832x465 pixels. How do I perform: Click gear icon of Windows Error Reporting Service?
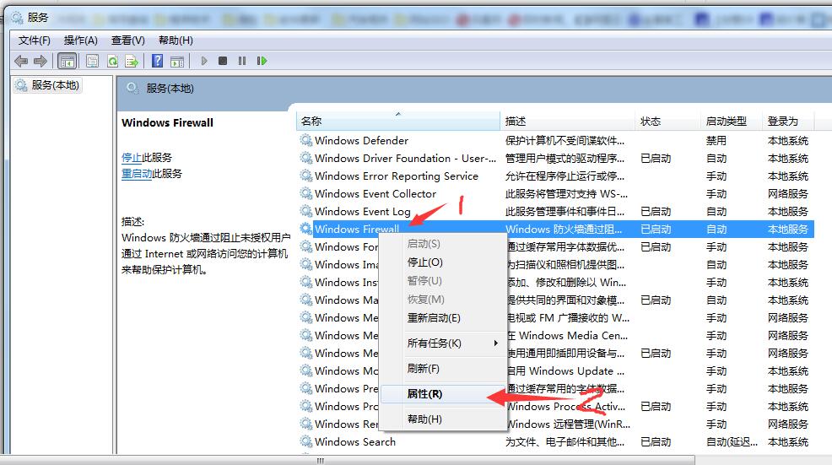[306, 176]
